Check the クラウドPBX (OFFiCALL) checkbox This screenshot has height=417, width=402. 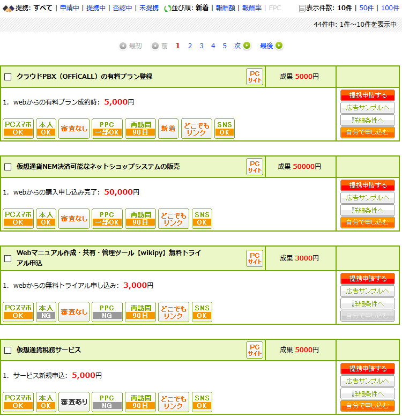[x=8, y=77]
